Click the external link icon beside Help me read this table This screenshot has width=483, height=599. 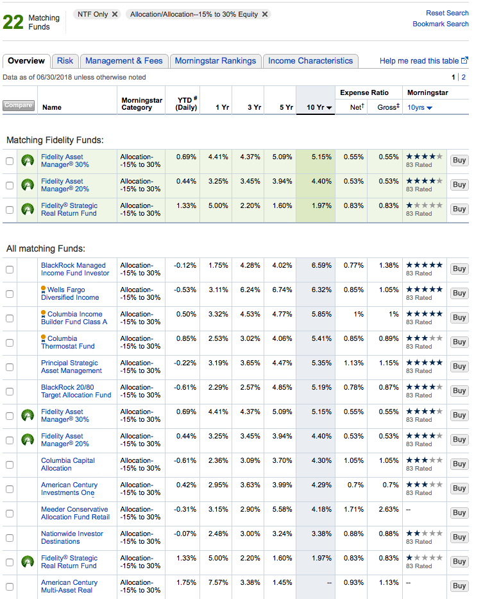point(464,60)
